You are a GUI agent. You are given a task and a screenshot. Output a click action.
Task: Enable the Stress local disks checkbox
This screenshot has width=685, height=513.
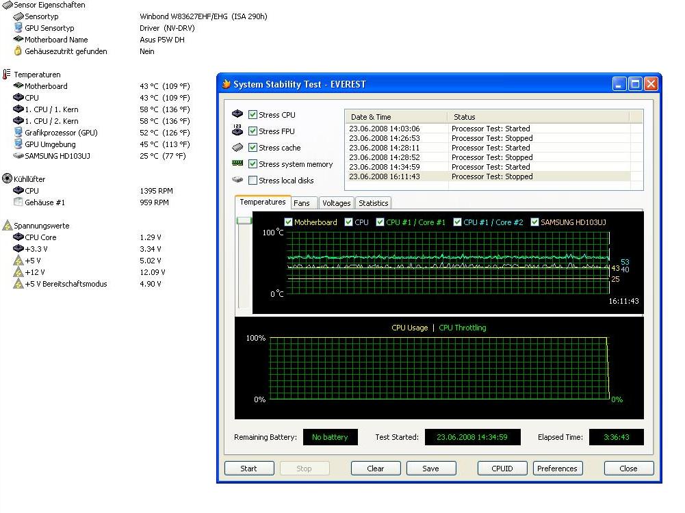tap(253, 181)
